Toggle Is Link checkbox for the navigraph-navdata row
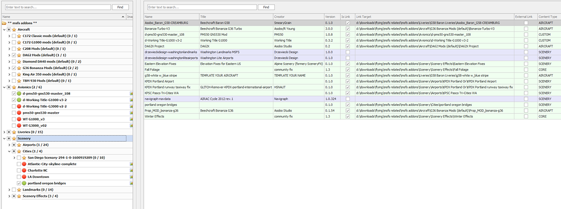The width and height of the screenshot is (561, 209). pos(347,98)
